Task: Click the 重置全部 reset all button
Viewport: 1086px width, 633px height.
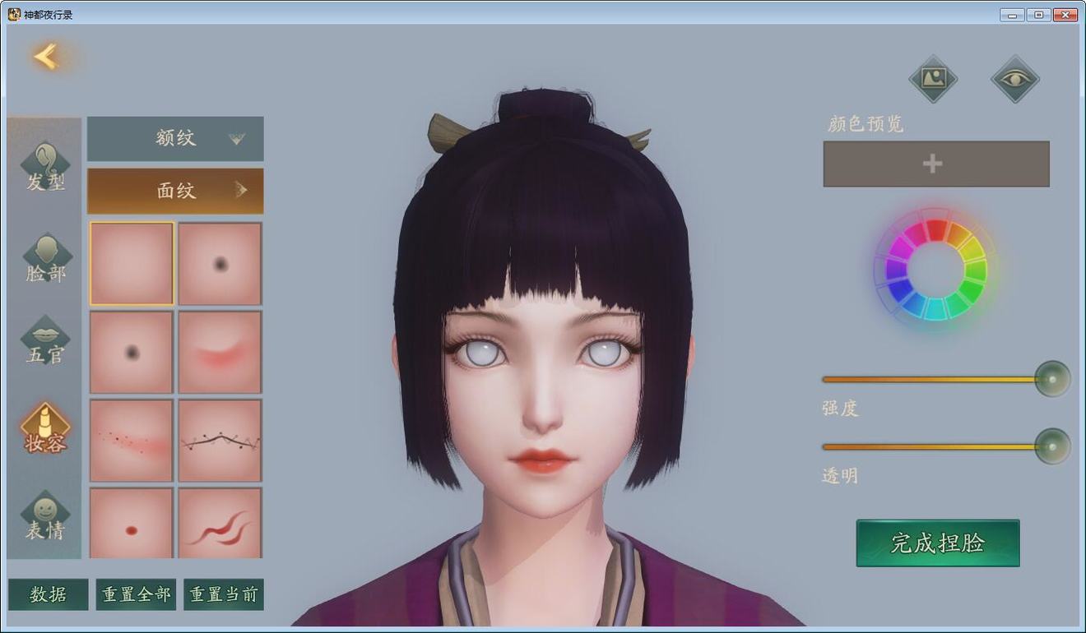Action: coord(136,594)
